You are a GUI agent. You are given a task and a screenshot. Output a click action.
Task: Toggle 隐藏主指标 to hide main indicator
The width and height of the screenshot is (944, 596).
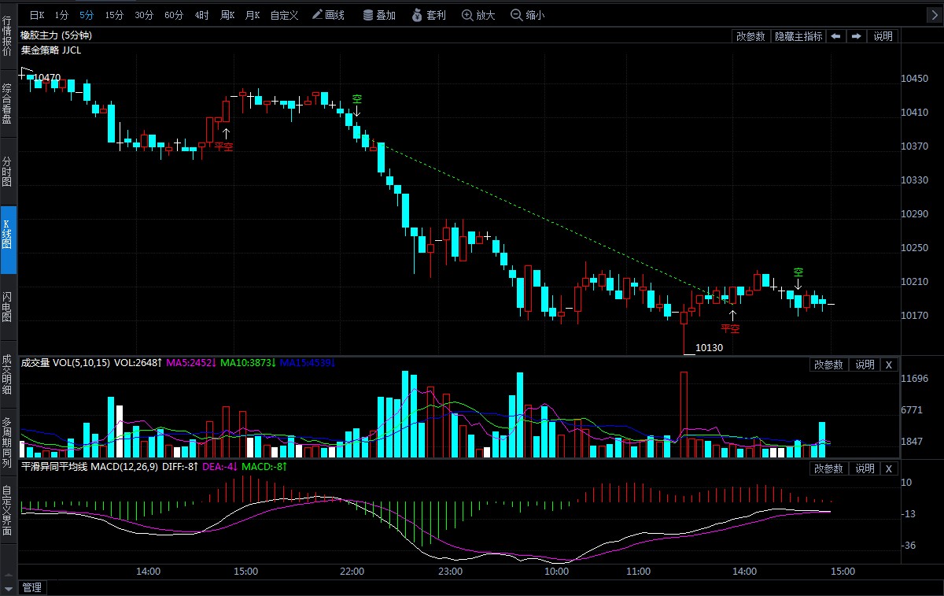tap(798, 36)
